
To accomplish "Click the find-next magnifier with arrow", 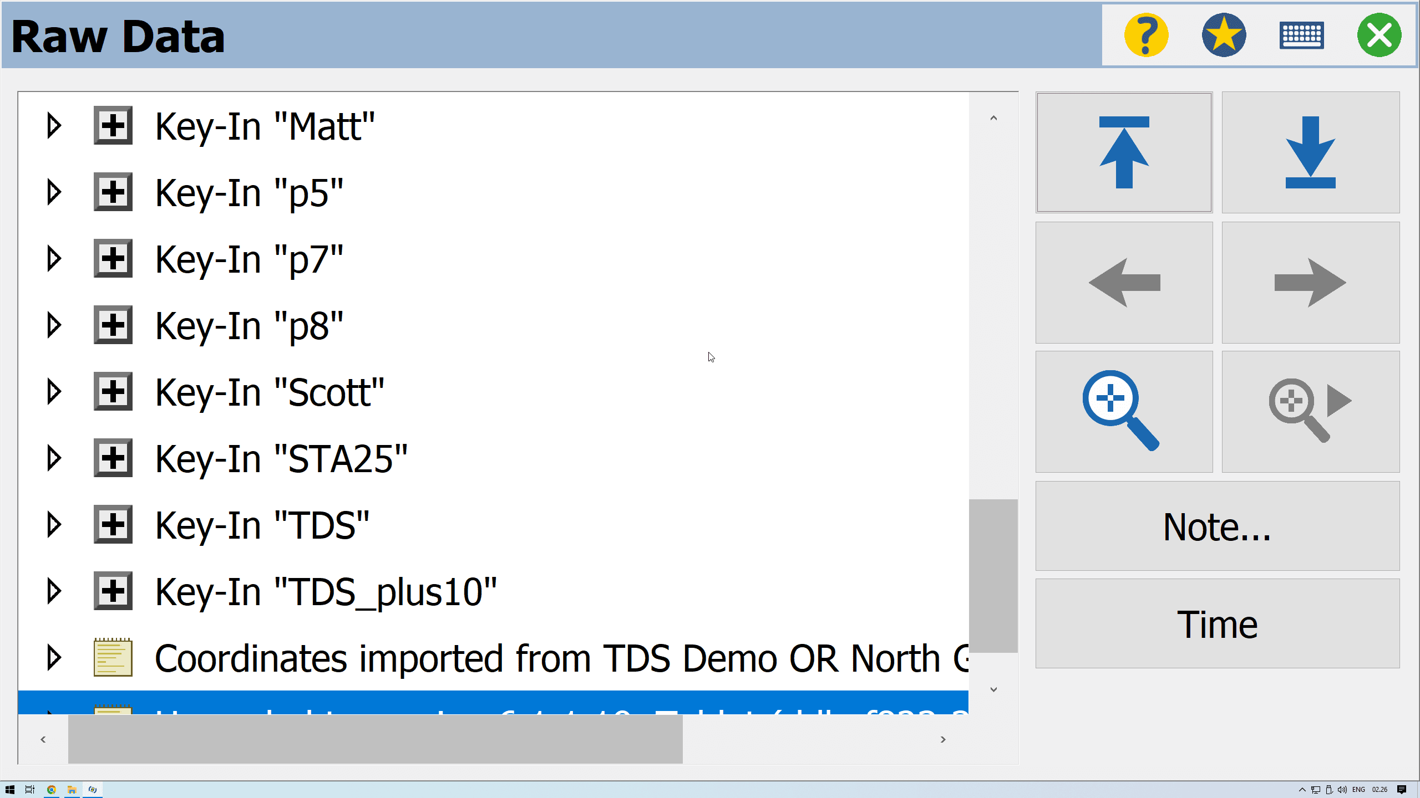I will click(1310, 412).
